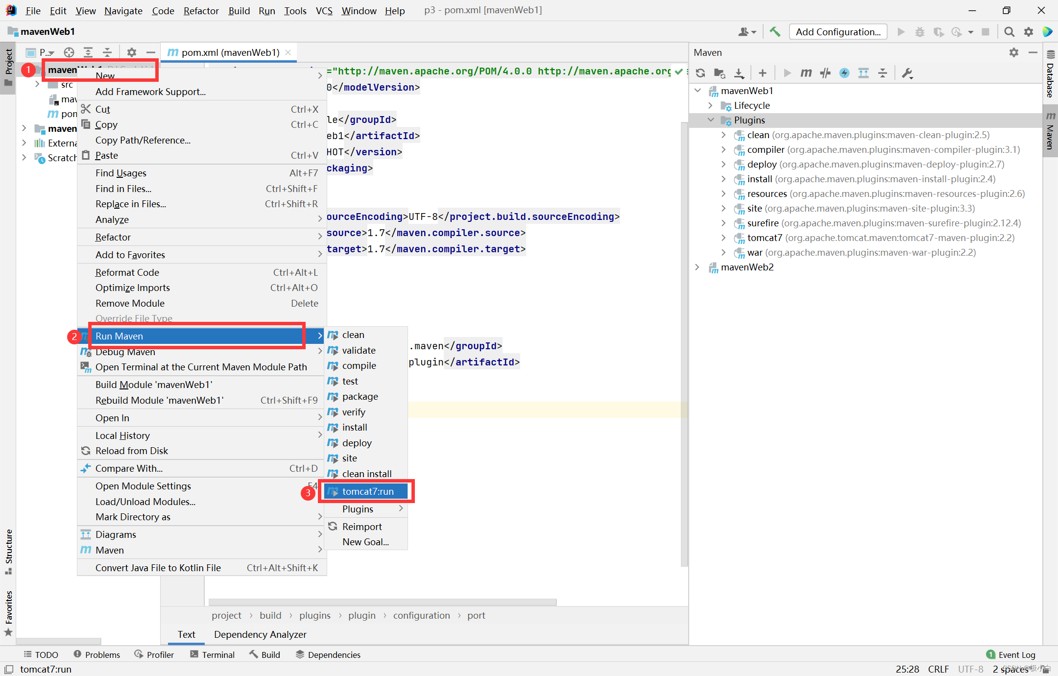Open Event Log tool button
Image resolution: width=1058 pixels, height=676 pixels.
1010,654
